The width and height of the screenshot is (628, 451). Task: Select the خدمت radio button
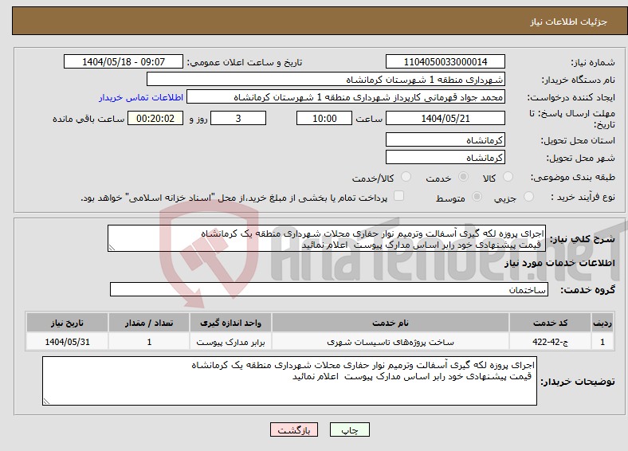(x=463, y=177)
